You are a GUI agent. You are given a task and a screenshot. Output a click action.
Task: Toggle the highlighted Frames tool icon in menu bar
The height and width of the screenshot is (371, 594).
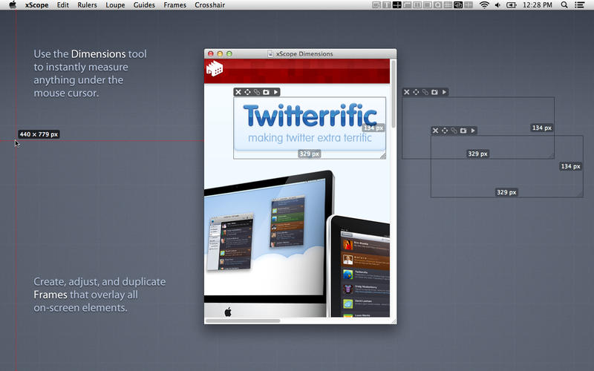coord(458,5)
